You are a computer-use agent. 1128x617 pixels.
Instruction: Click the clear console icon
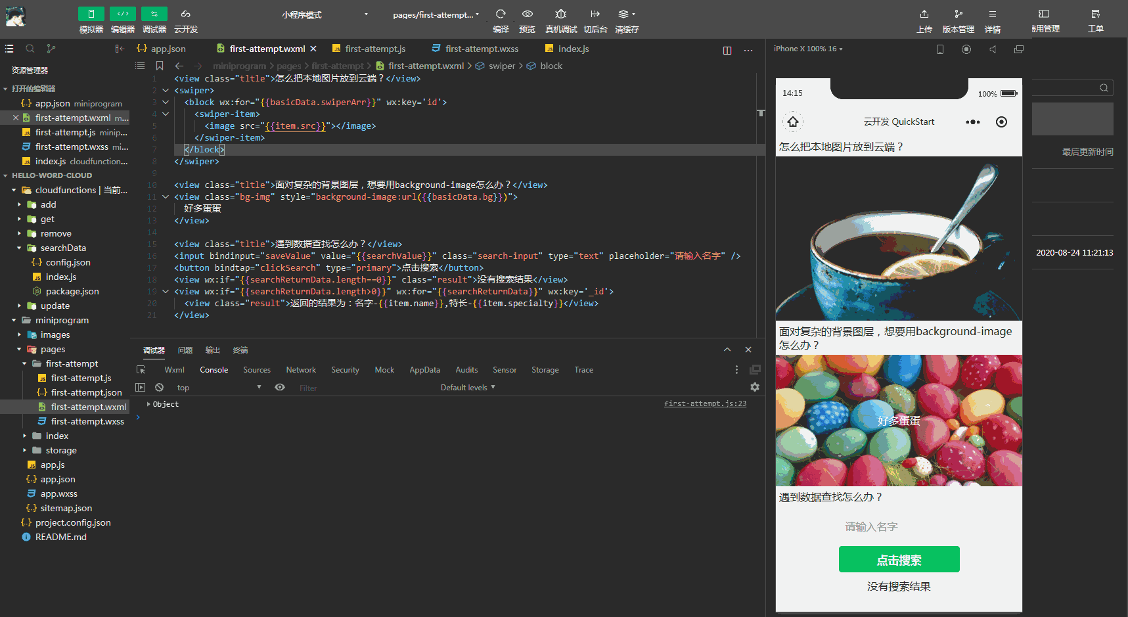pyautogui.click(x=159, y=388)
